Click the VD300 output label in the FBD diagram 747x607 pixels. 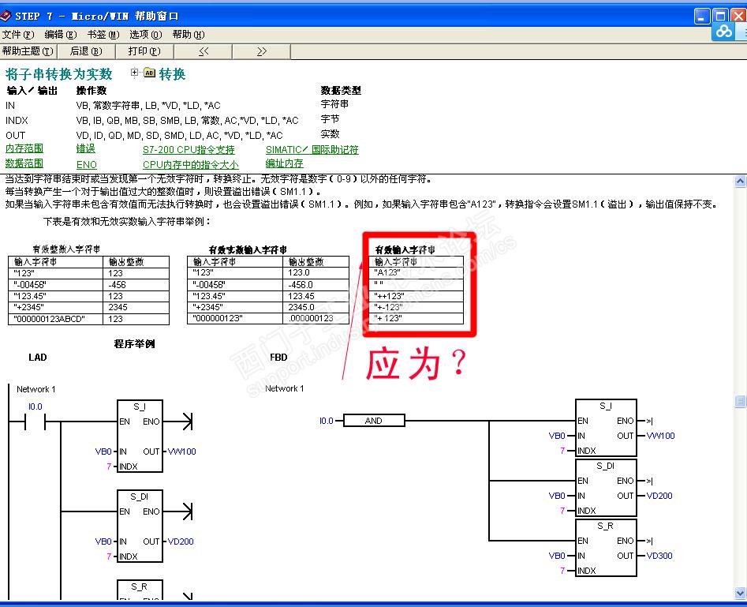tap(659, 556)
